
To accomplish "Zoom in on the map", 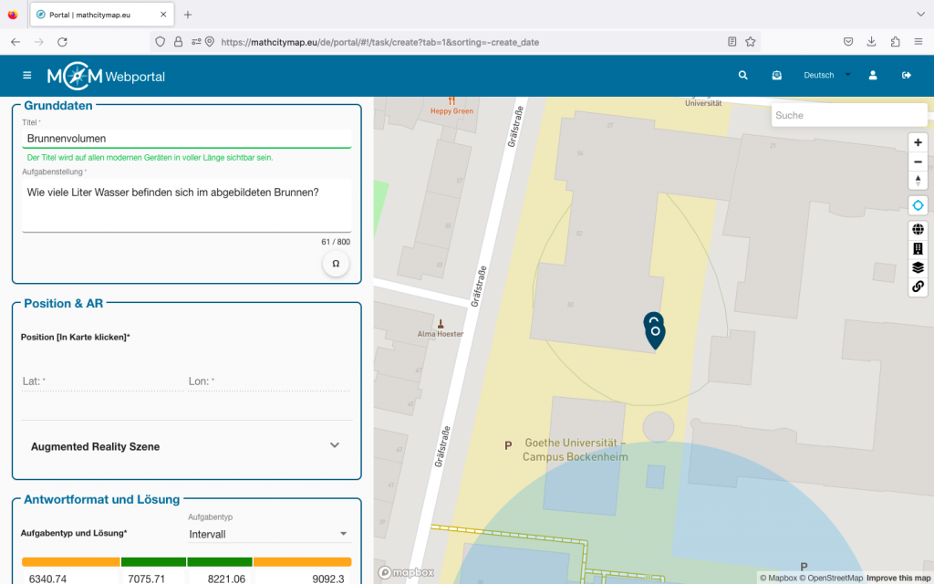I will [x=918, y=142].
